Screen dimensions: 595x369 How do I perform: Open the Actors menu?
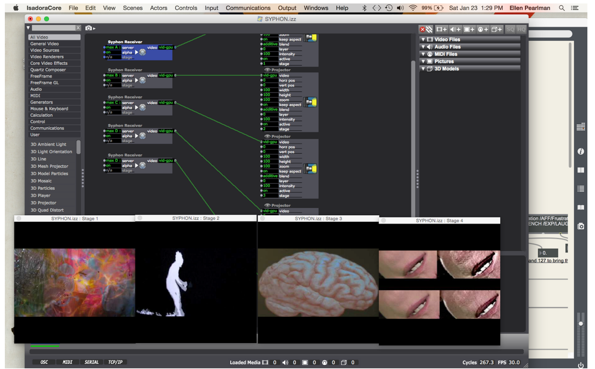pos(159,8)
